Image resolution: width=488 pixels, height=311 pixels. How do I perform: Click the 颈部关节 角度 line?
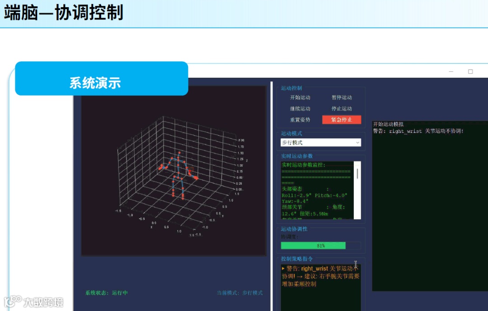pyautogui.click(x=313, y=207)
